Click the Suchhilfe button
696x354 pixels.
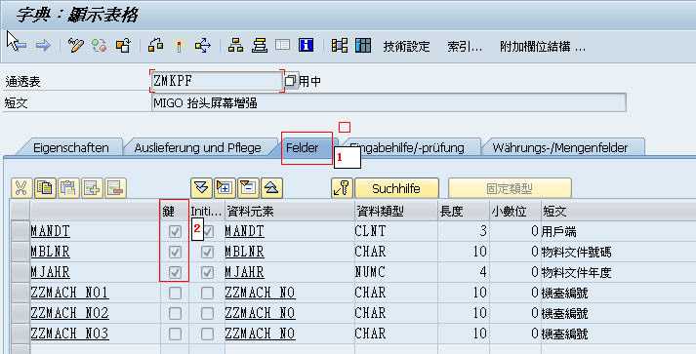[396, 188]
